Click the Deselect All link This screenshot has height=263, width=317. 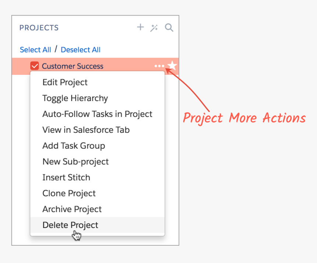pos(80,50)
